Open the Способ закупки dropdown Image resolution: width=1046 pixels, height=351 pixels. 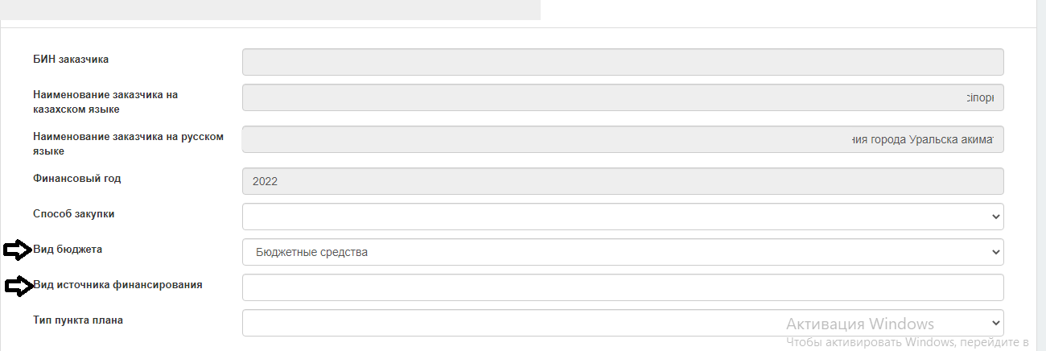(x=623, y=217)
